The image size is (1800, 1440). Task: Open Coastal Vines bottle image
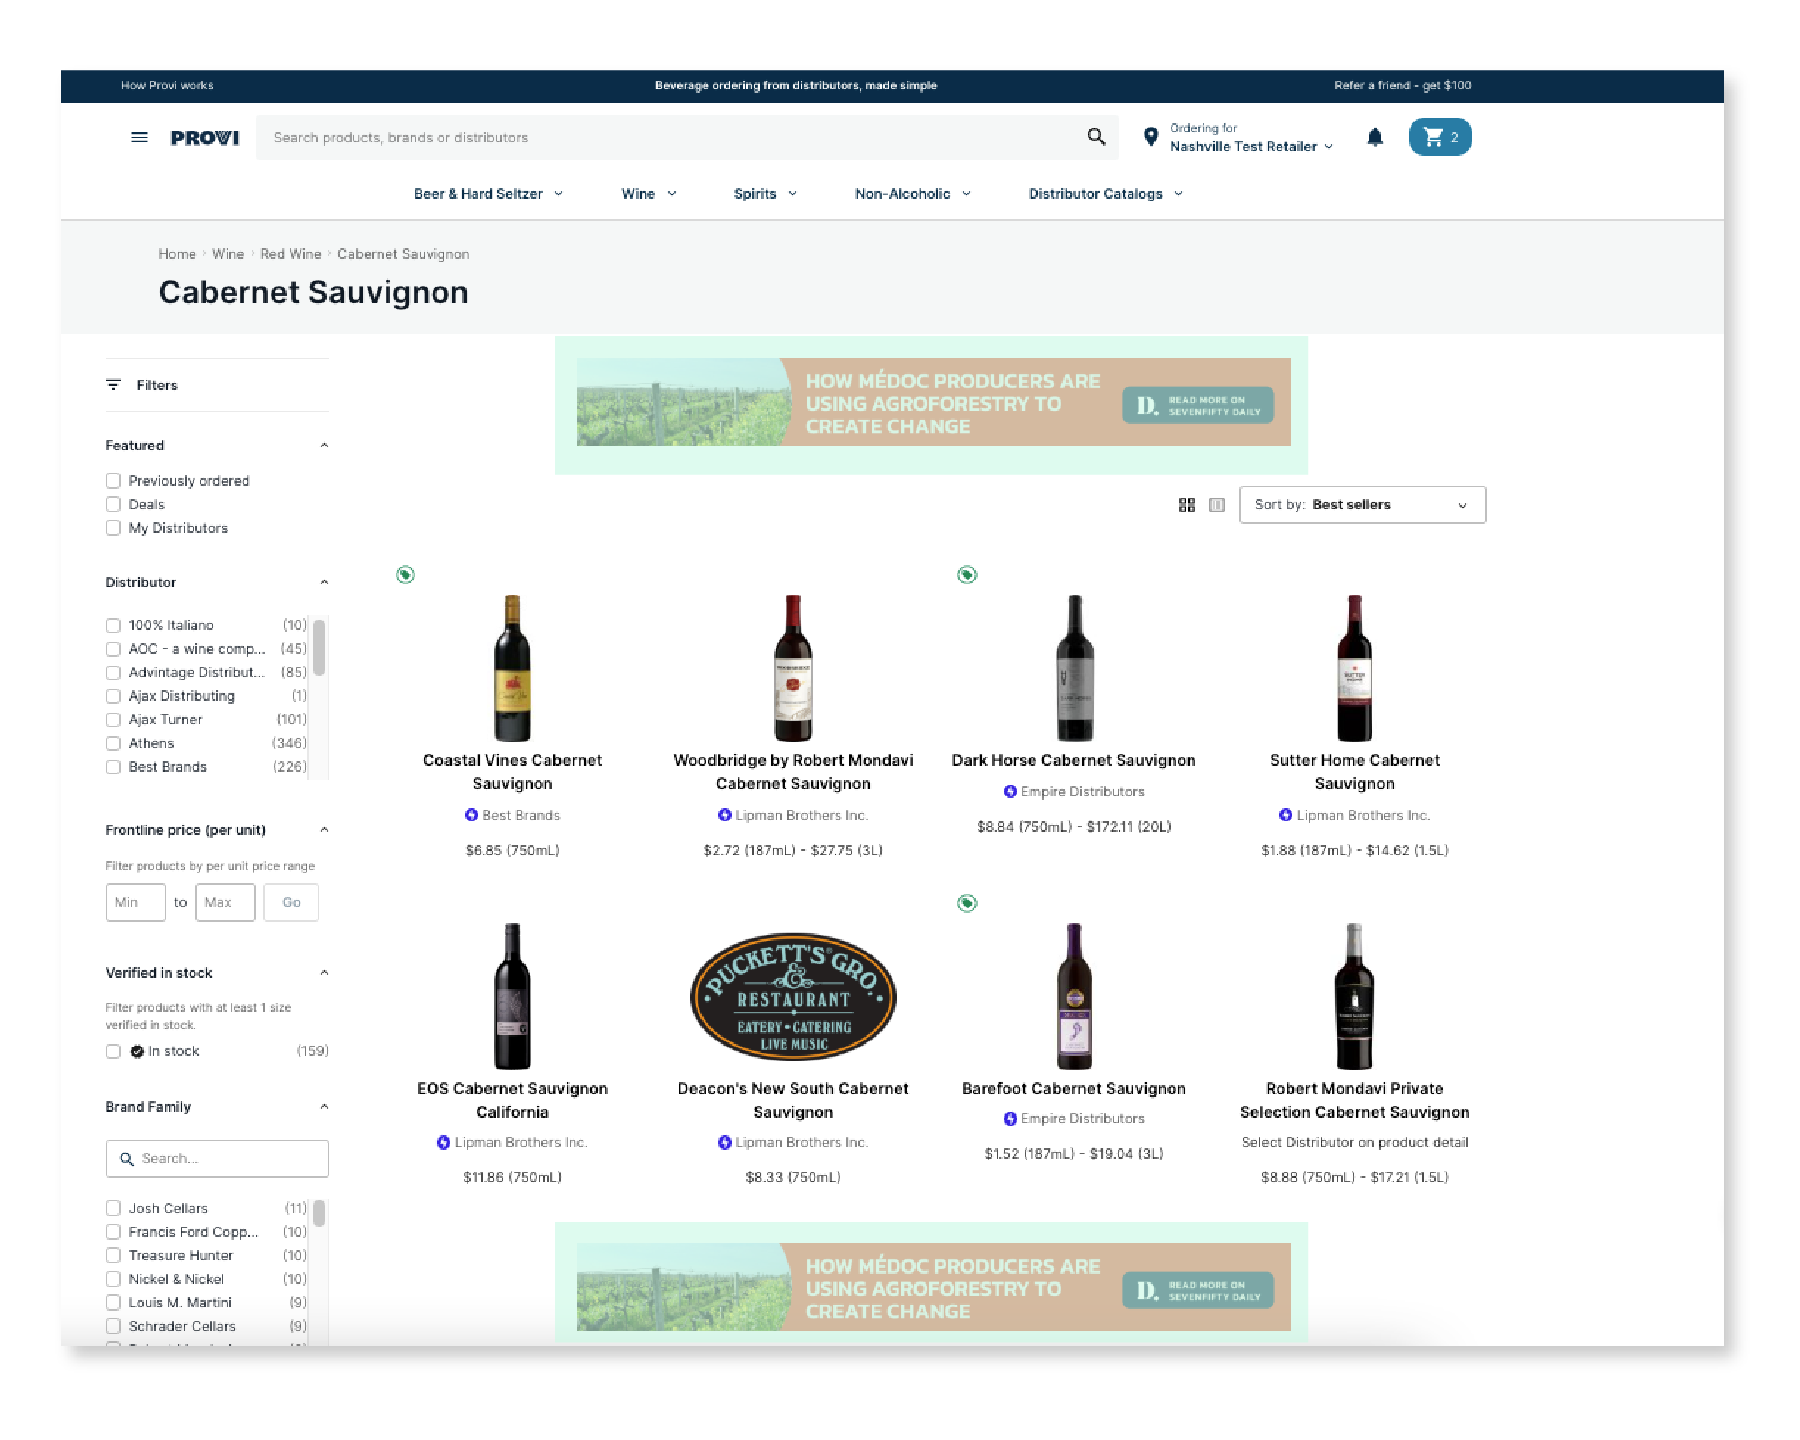click(512, 668)
